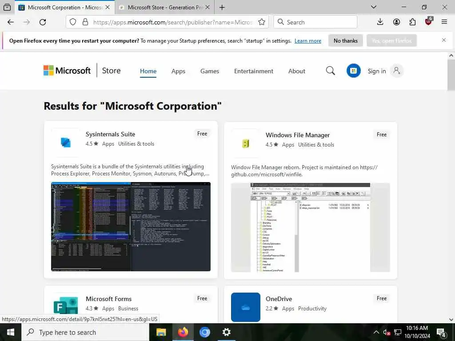Close the Microsoft Corporation tab
The height and width of the screenshot is (341, 455).
(x=108, y=7)
